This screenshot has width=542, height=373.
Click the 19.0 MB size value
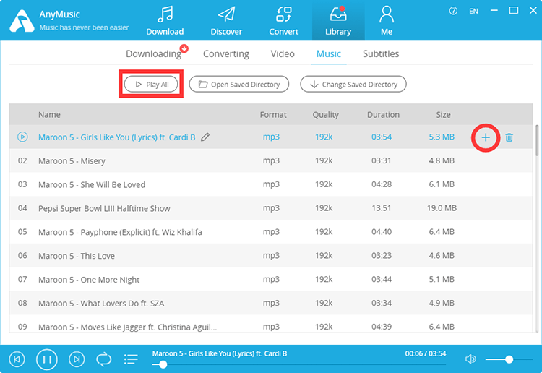[x=442, y=208]
